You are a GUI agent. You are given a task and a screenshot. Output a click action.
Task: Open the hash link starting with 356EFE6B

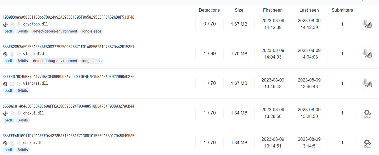[68, 136]
